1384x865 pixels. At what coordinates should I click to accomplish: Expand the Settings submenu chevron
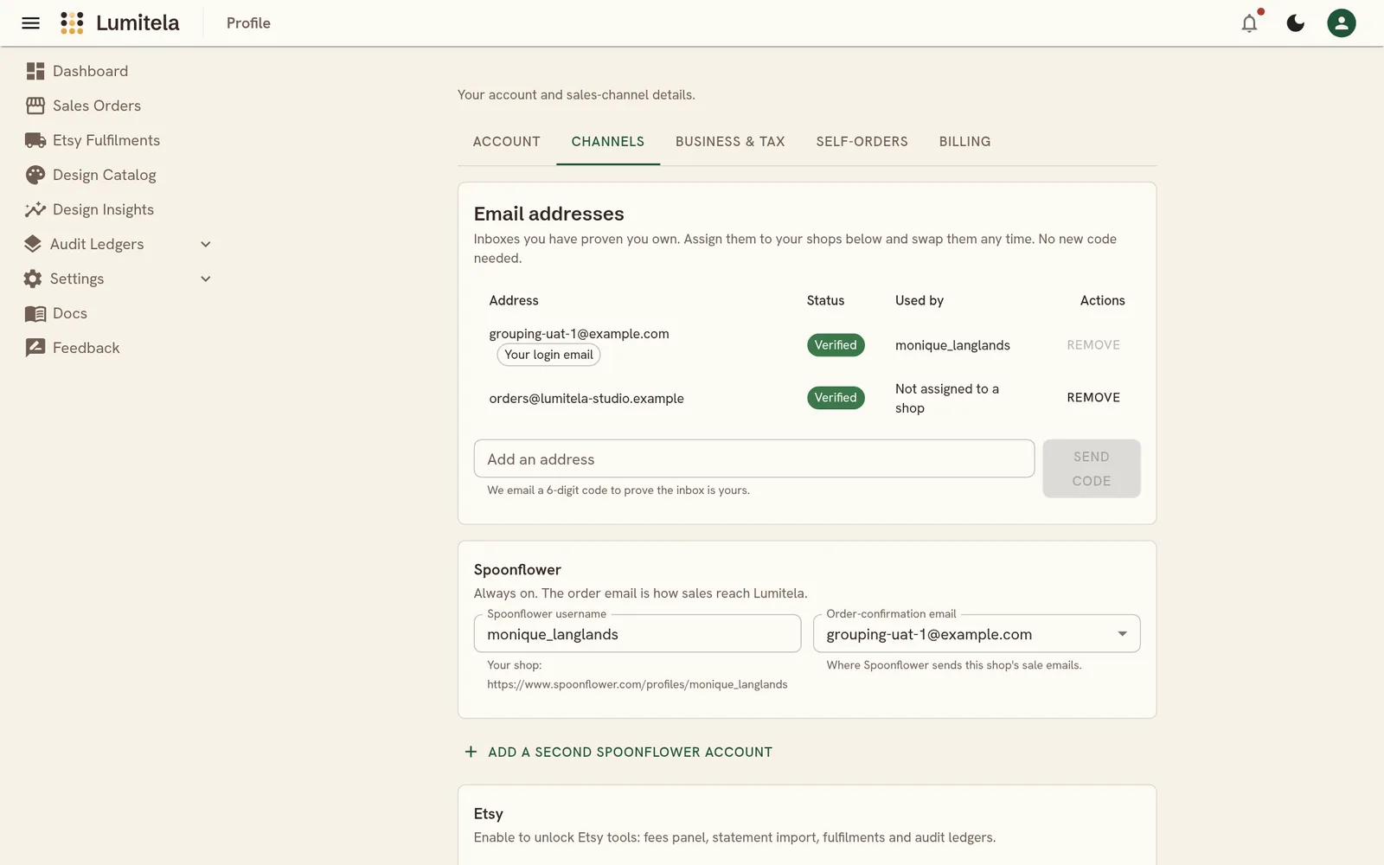[206, 279]
